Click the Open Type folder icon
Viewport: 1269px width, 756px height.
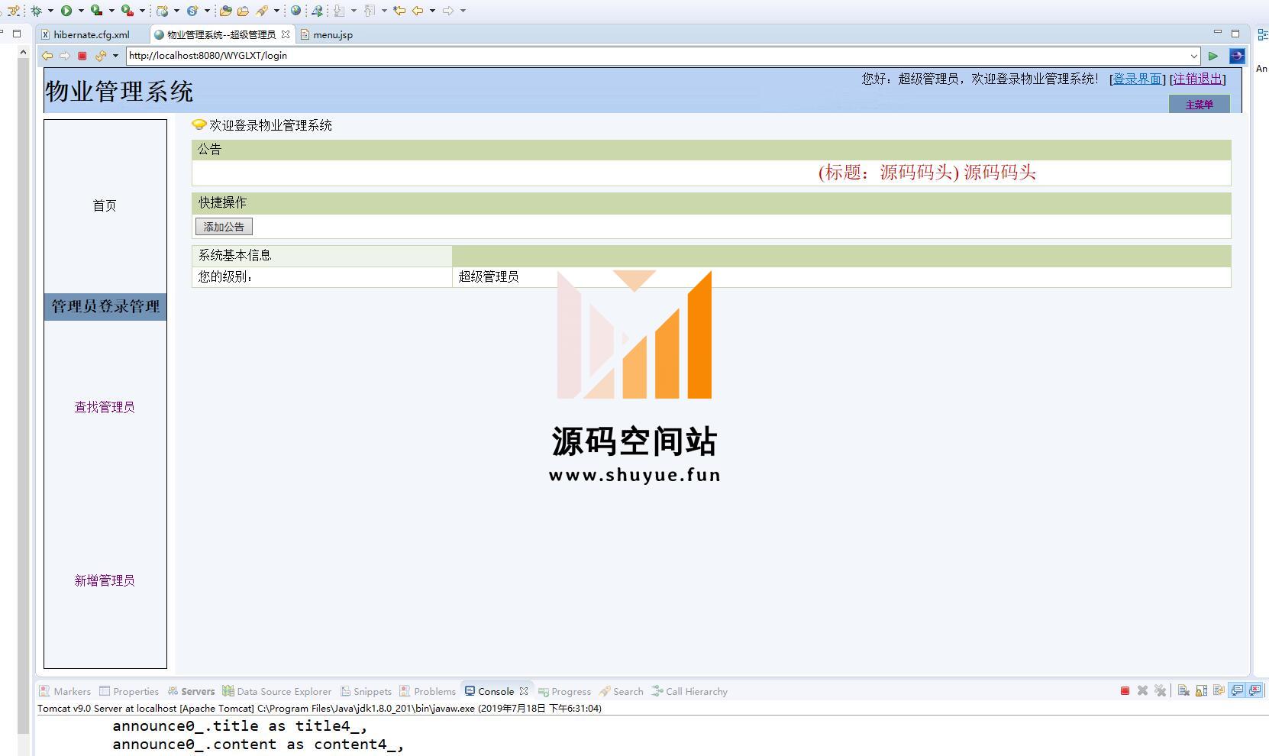tap(225, 11)
